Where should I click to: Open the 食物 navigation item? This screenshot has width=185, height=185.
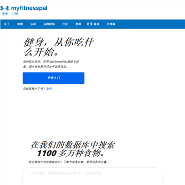pos(20,24)
